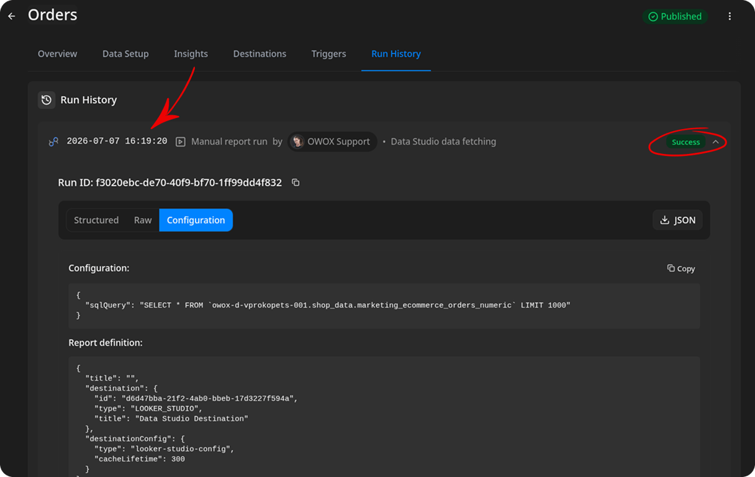Click the Data Studio data fetching label
Image resolution: width=755 pixels, height=477 pixels.
pos(443,142)
